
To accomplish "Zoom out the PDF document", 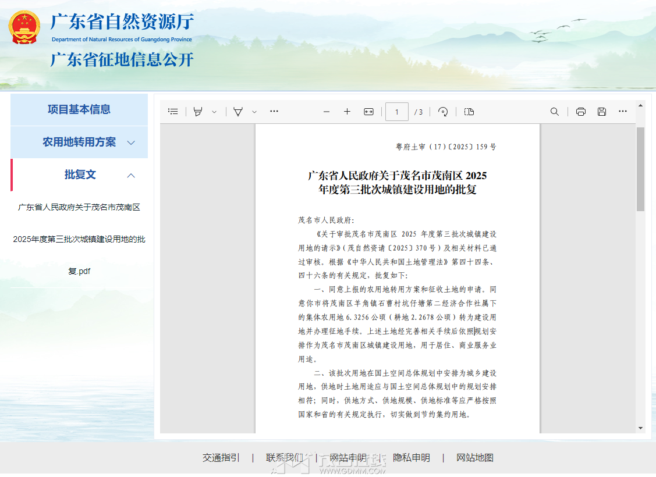I will [x=327, y=112].
